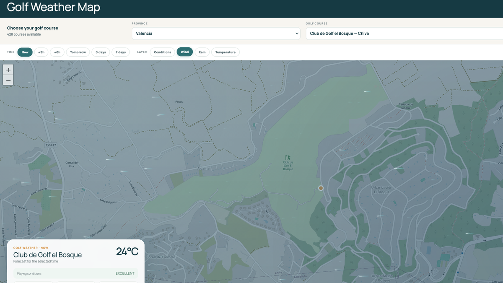Screen dimensions: 503x283
Task: Click the Playing conditions row label
Action: point(29,273)
